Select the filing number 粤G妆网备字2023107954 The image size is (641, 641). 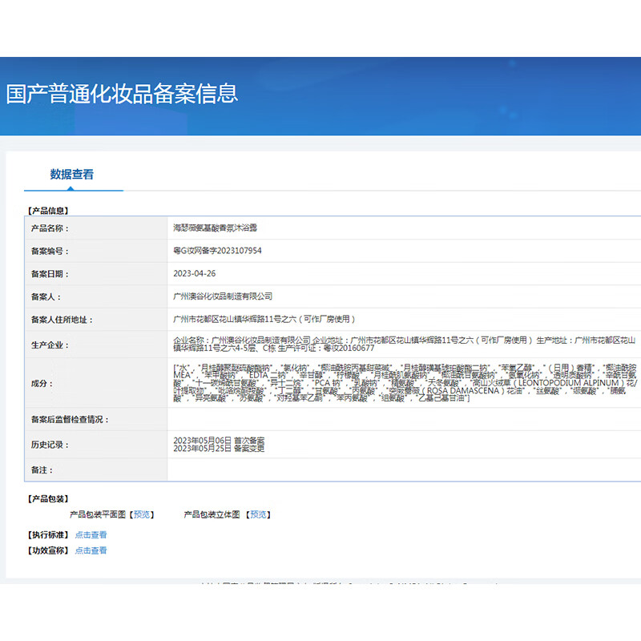pyautogui.click(x=217, y=249)
